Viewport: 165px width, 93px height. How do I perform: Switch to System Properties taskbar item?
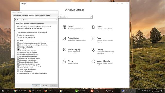(128, 91)
